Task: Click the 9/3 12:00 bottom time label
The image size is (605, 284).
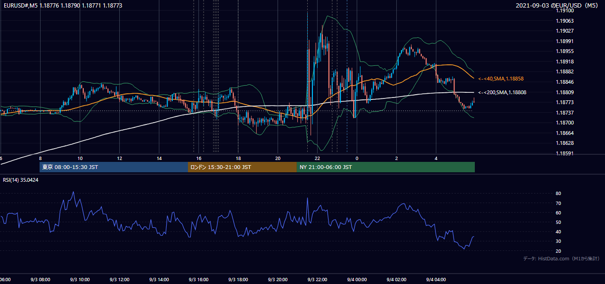Action: click(119, 280)
